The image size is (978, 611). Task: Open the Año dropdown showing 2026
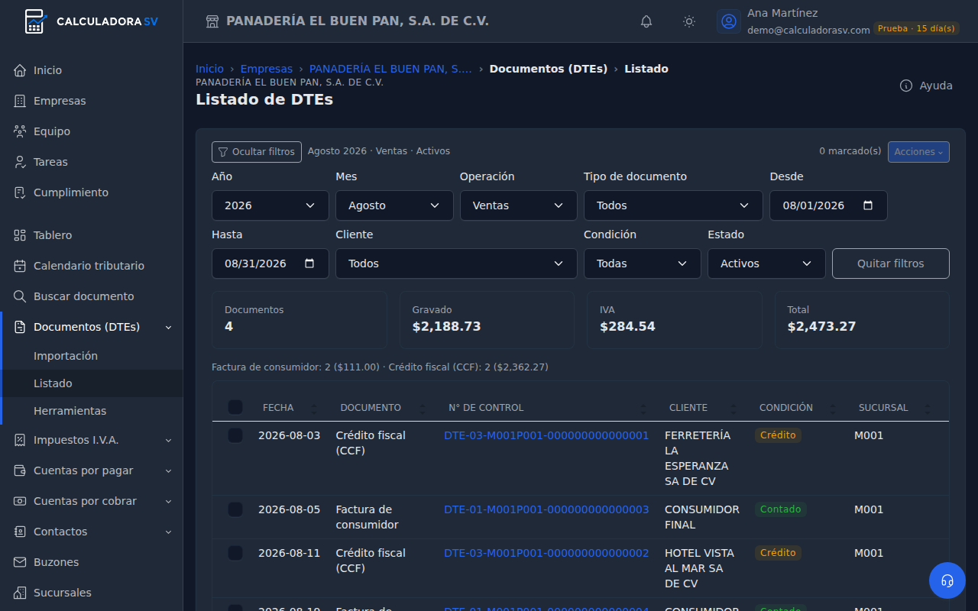click(x=270, y=205)
